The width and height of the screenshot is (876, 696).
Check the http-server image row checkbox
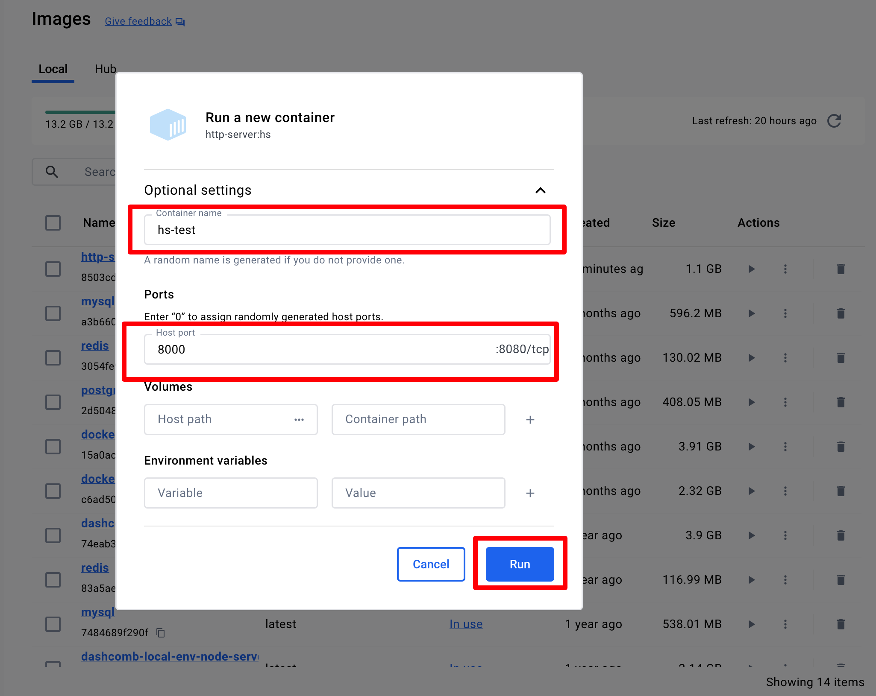pos(53,269)
